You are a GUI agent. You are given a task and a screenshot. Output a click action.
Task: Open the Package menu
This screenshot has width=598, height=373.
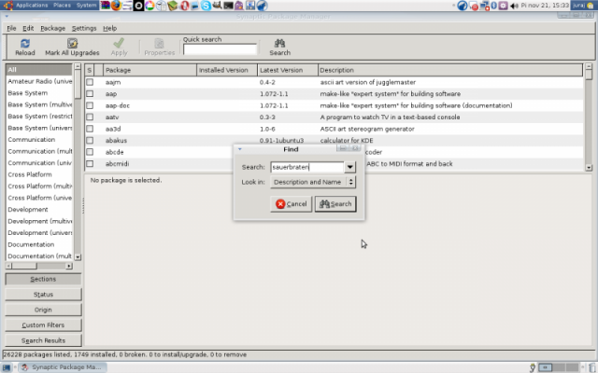(52, 28)
